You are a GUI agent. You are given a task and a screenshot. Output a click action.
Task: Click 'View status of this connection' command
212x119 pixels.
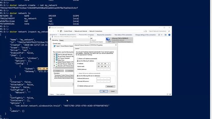(123, 35)
